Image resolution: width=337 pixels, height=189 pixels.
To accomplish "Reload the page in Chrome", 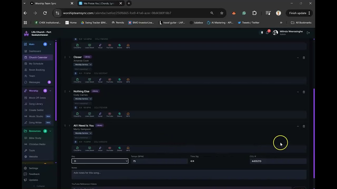I will point(45,13).
